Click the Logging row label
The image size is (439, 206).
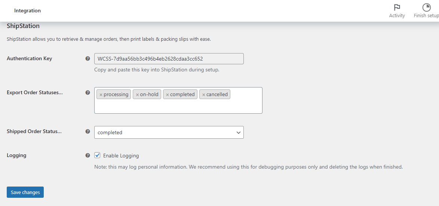[16, 155]
